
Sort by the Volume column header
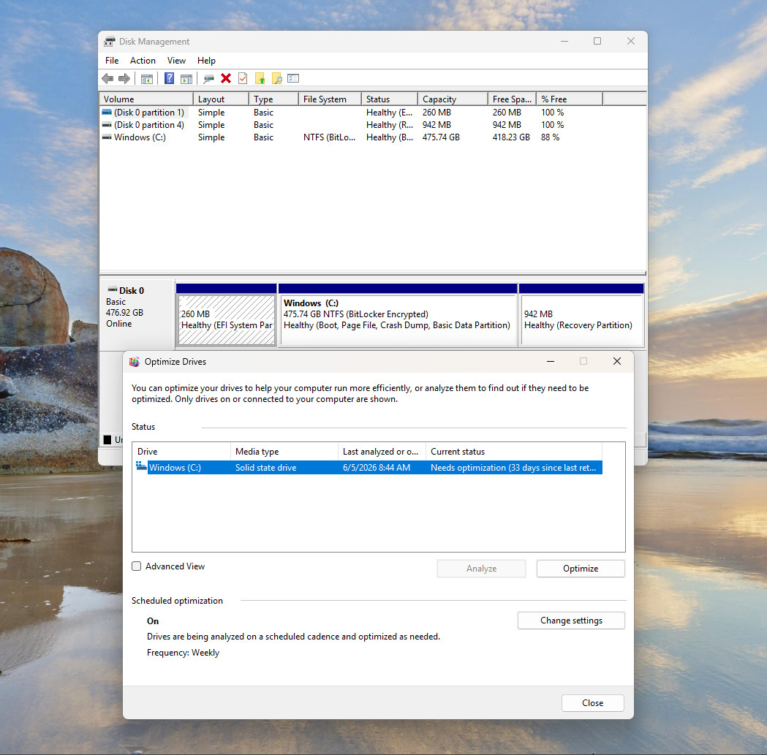click(x=146, y=99)
